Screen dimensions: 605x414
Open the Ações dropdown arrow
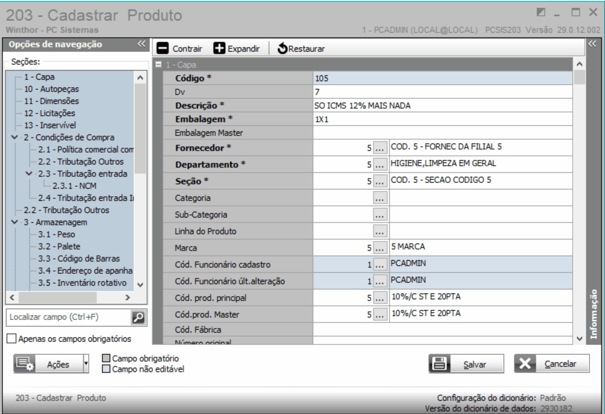(86, 364)
